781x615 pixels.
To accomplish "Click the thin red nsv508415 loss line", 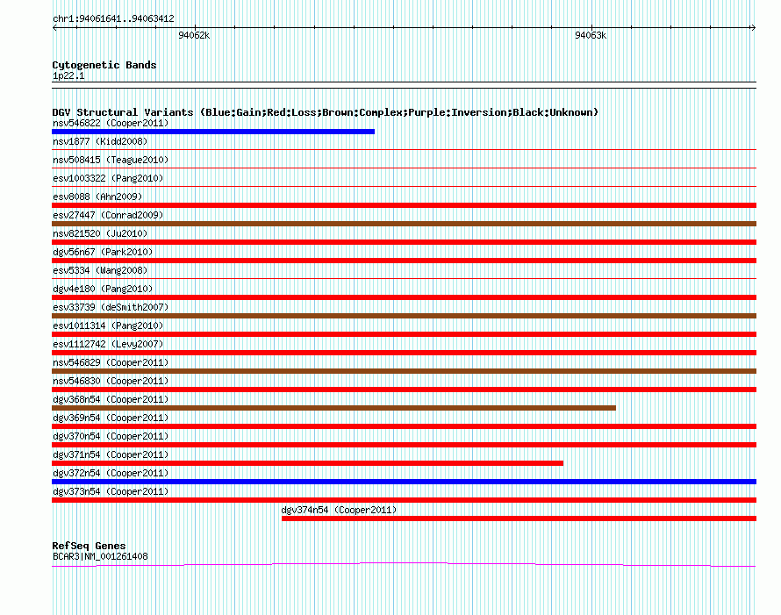I will (x=404, y=168).
